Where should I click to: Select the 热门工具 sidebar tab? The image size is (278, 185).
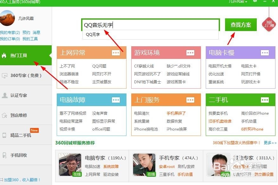click(x=26, y=55)
